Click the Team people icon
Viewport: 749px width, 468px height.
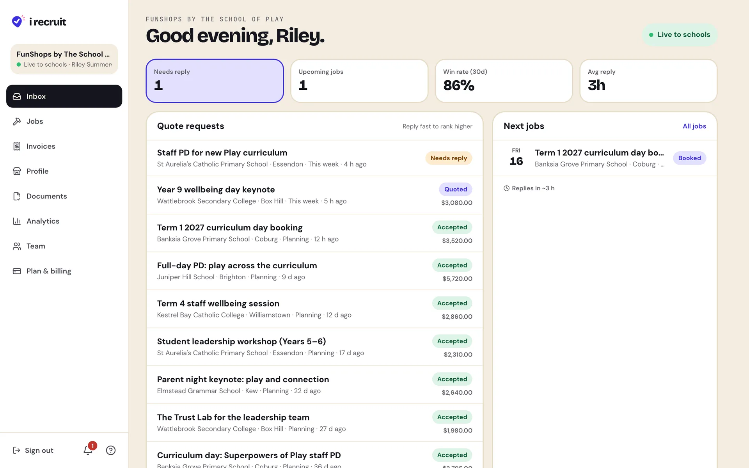click(x=17, y=246)
